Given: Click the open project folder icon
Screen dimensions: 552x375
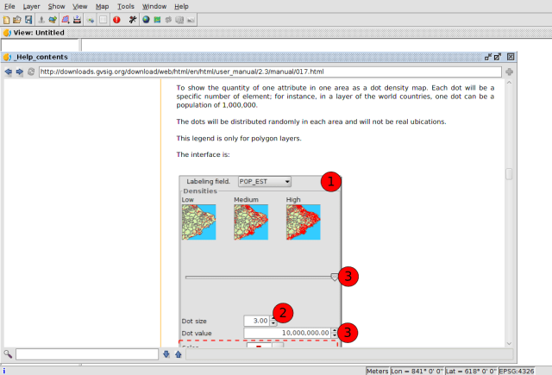Looking at the screenshot, I should tap(17, 19).
